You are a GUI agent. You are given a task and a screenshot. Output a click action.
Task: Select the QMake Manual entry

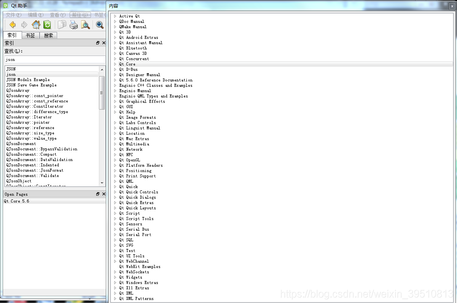pyautogui.click(x=133, y=27)
